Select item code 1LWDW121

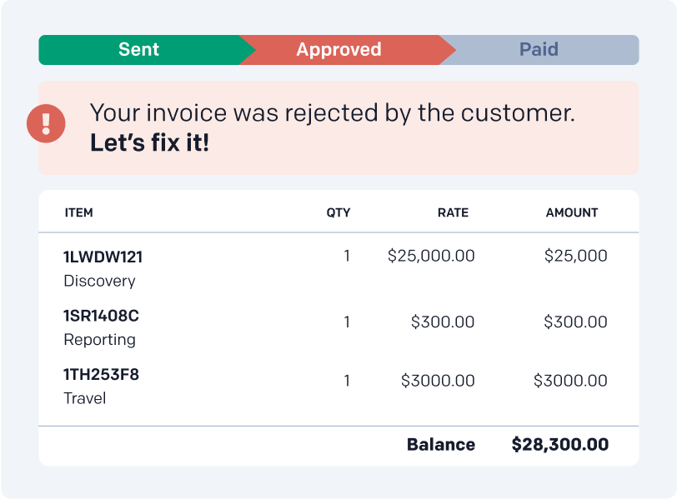pos(103,257)
